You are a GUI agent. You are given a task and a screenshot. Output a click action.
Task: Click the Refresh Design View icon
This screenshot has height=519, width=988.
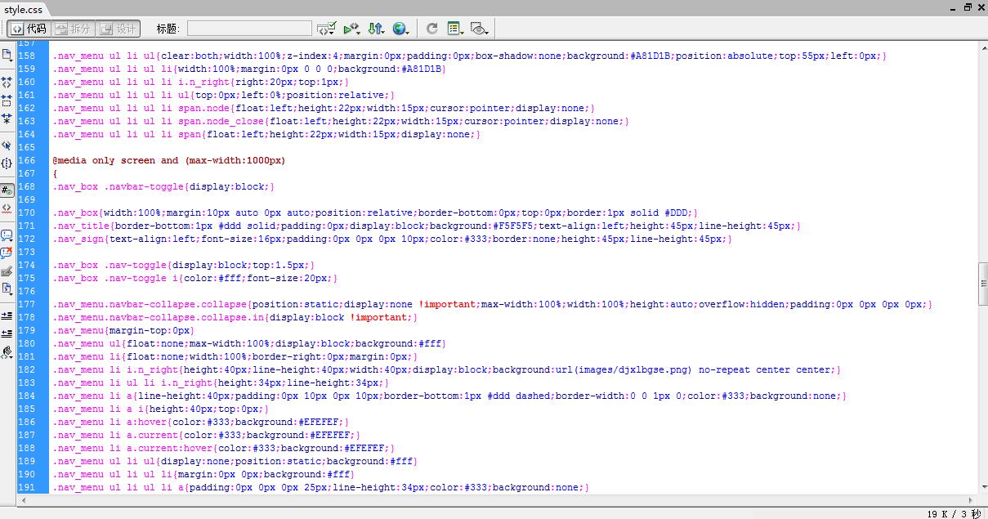coord(432,29)
